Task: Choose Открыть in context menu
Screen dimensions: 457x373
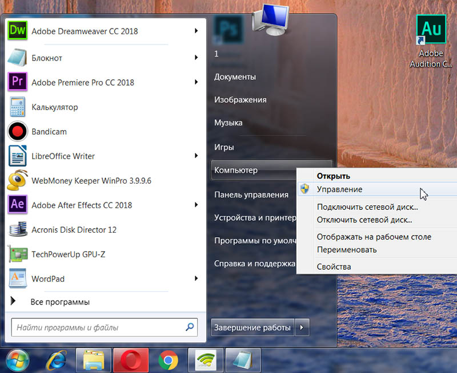Action: 334,176
